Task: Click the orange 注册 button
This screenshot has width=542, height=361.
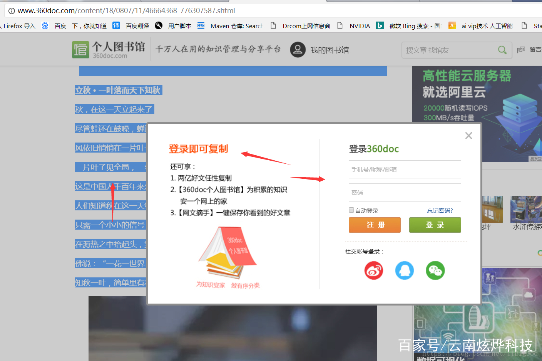Action: (x=374, y=225)
